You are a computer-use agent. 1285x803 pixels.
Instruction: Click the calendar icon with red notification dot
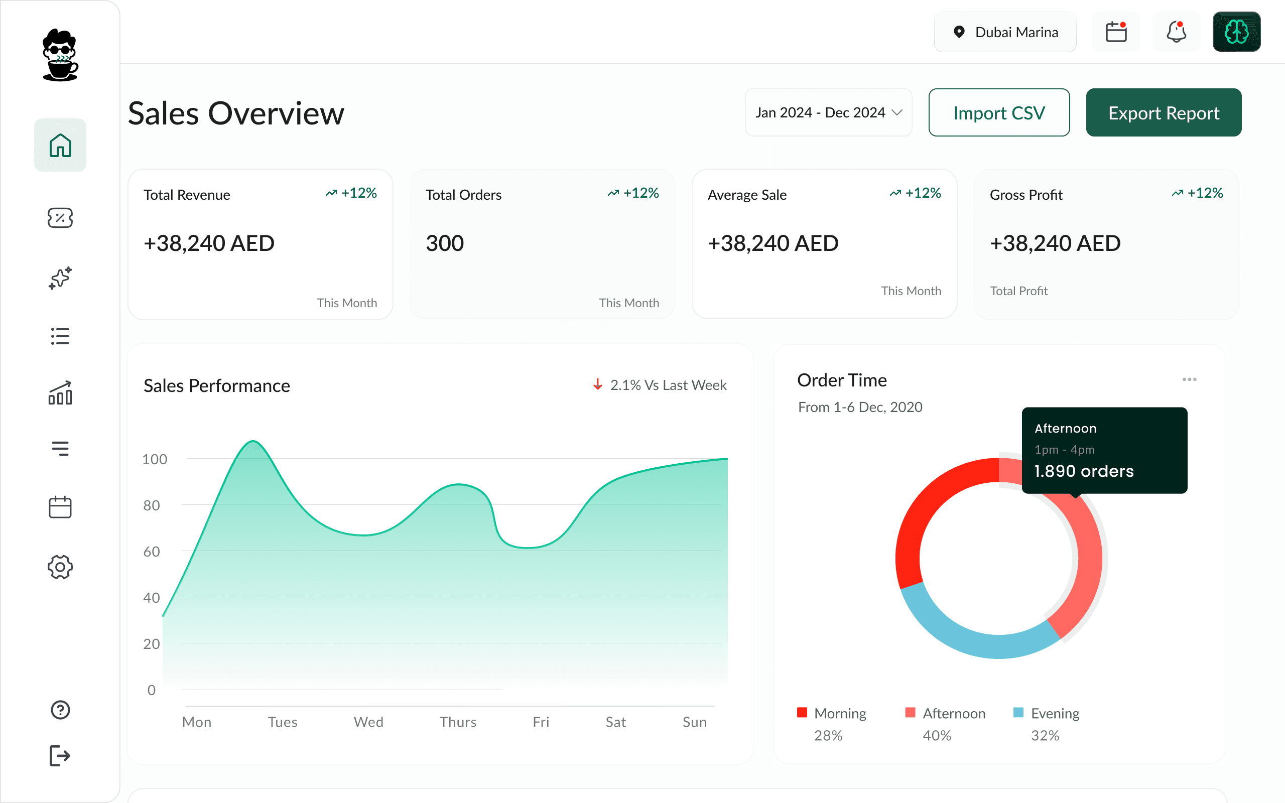(x=1116, y=32)
